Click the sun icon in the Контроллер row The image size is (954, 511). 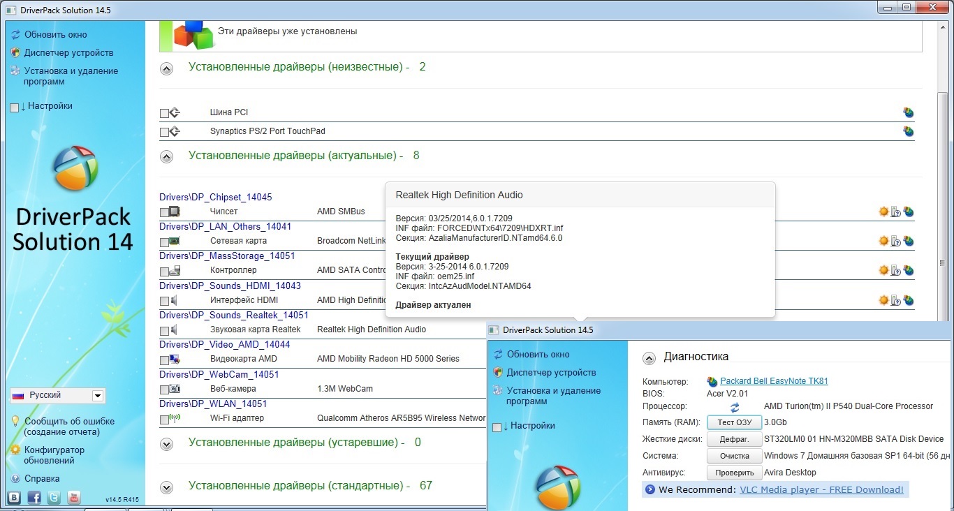(x=883, y=270)
